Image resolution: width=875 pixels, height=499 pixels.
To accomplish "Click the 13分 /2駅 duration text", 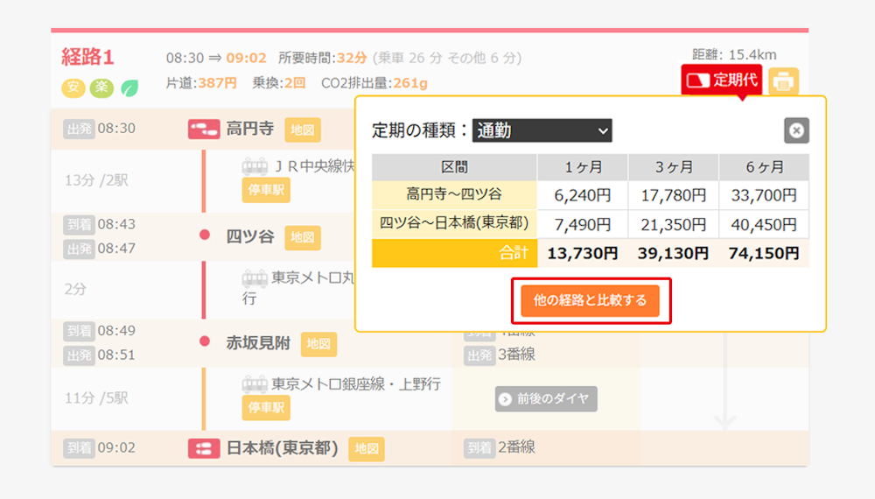I will [x=96, y=180].
